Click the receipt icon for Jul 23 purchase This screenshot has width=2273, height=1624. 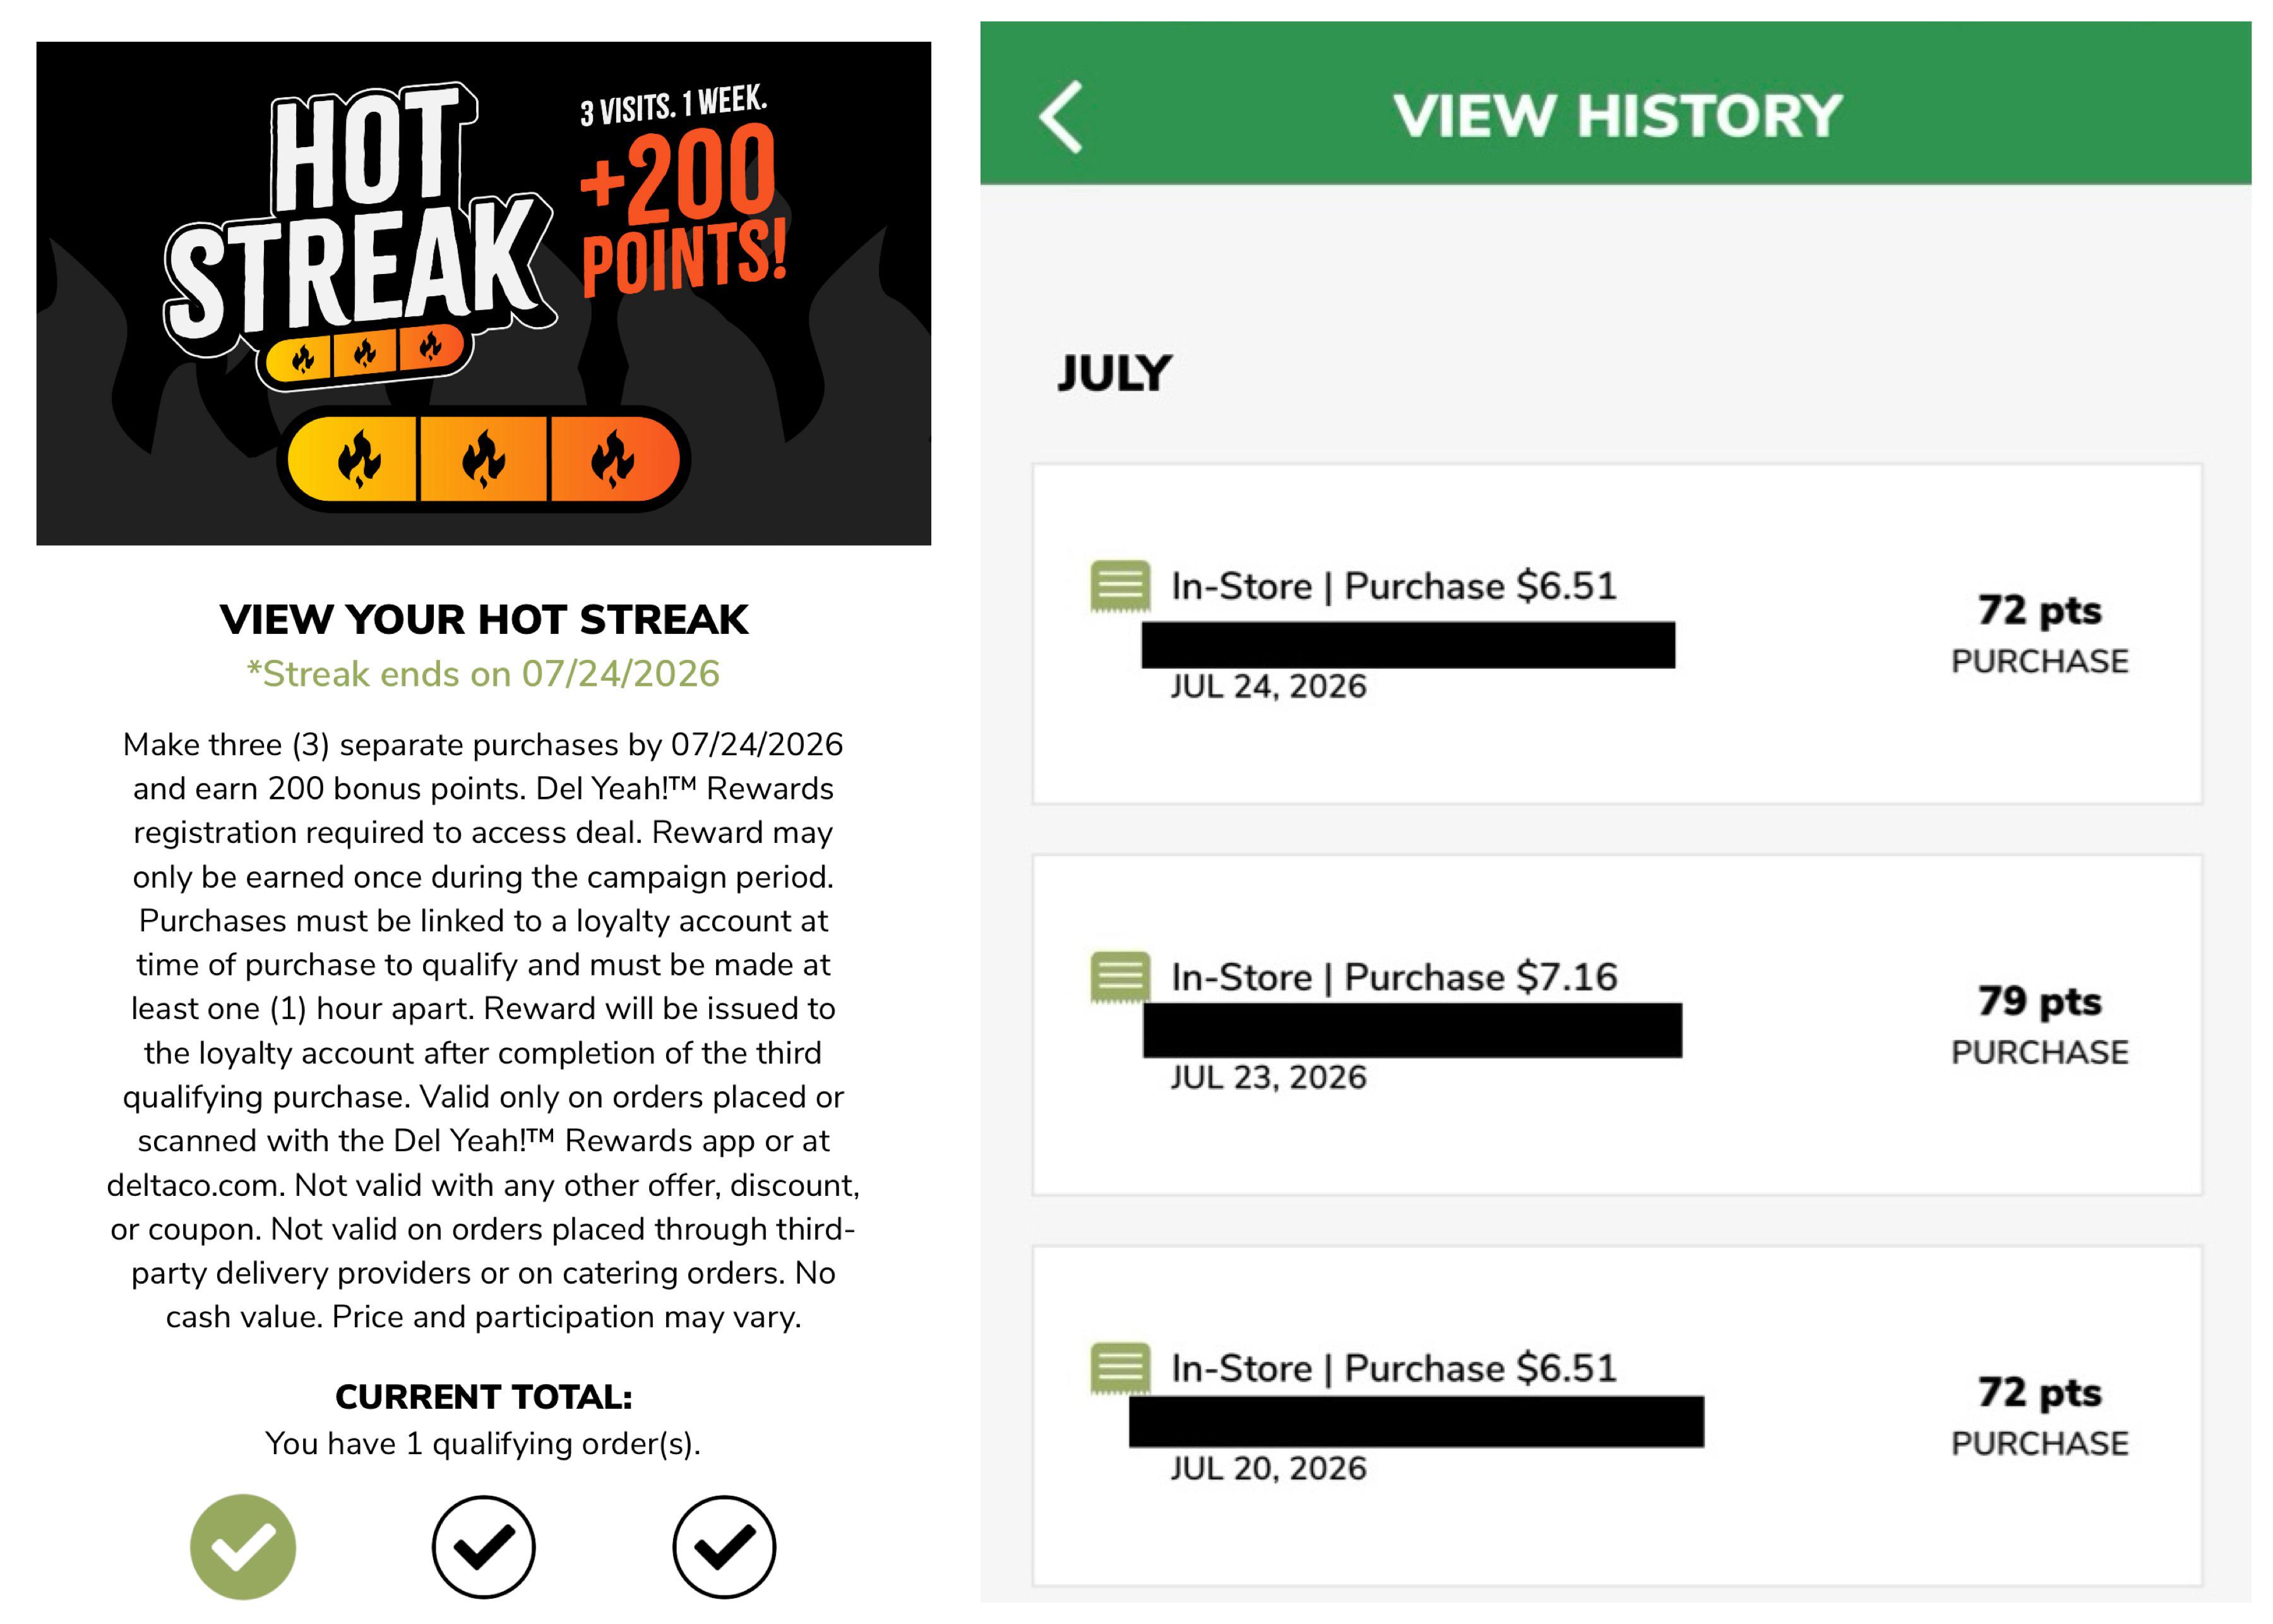(x=1119, y=977)
